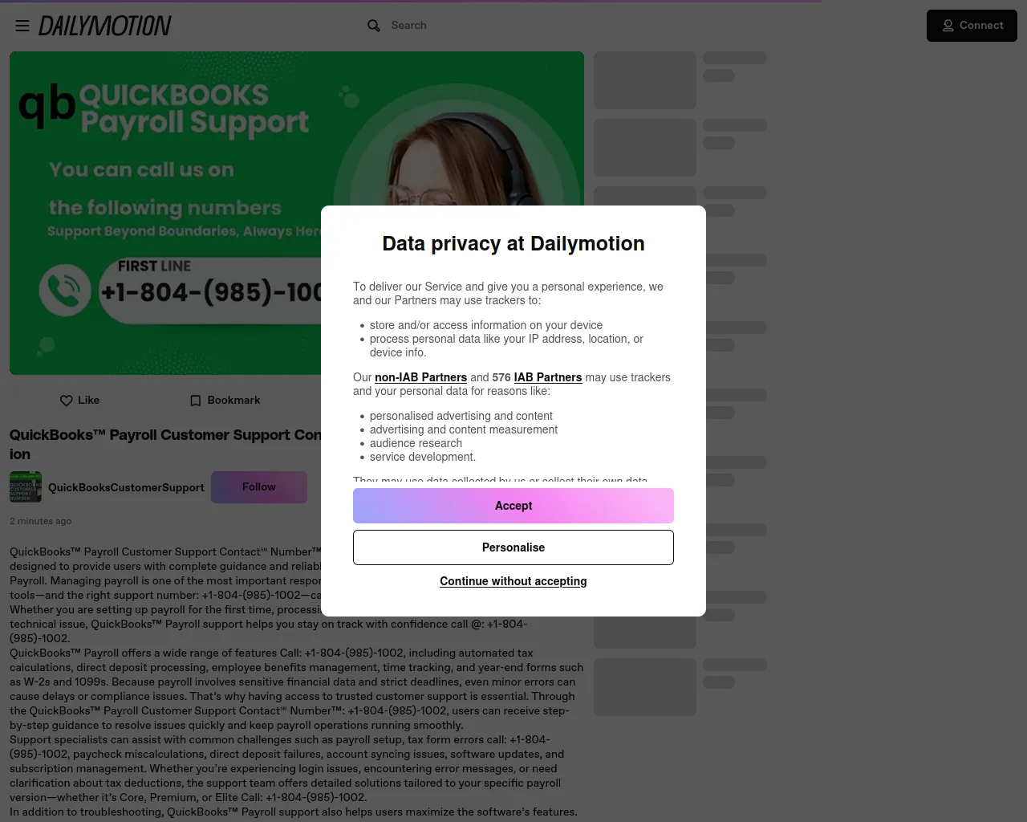Click the QuickBooks Payroll Support video player

(x=297, y=214)
